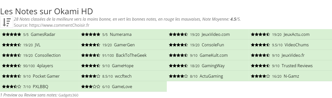Click the N-Gamz star rating
Screen dimensions: 332x98
click(261, 76)
